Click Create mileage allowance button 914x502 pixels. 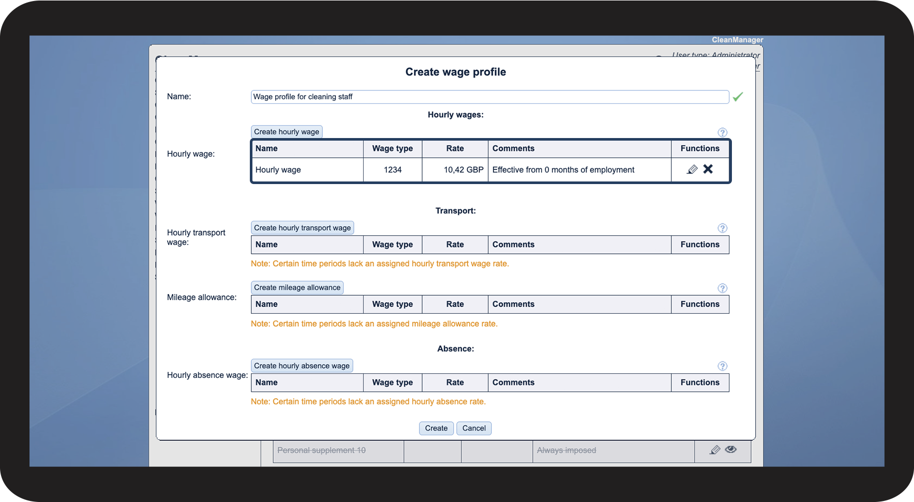coord(297,287)
